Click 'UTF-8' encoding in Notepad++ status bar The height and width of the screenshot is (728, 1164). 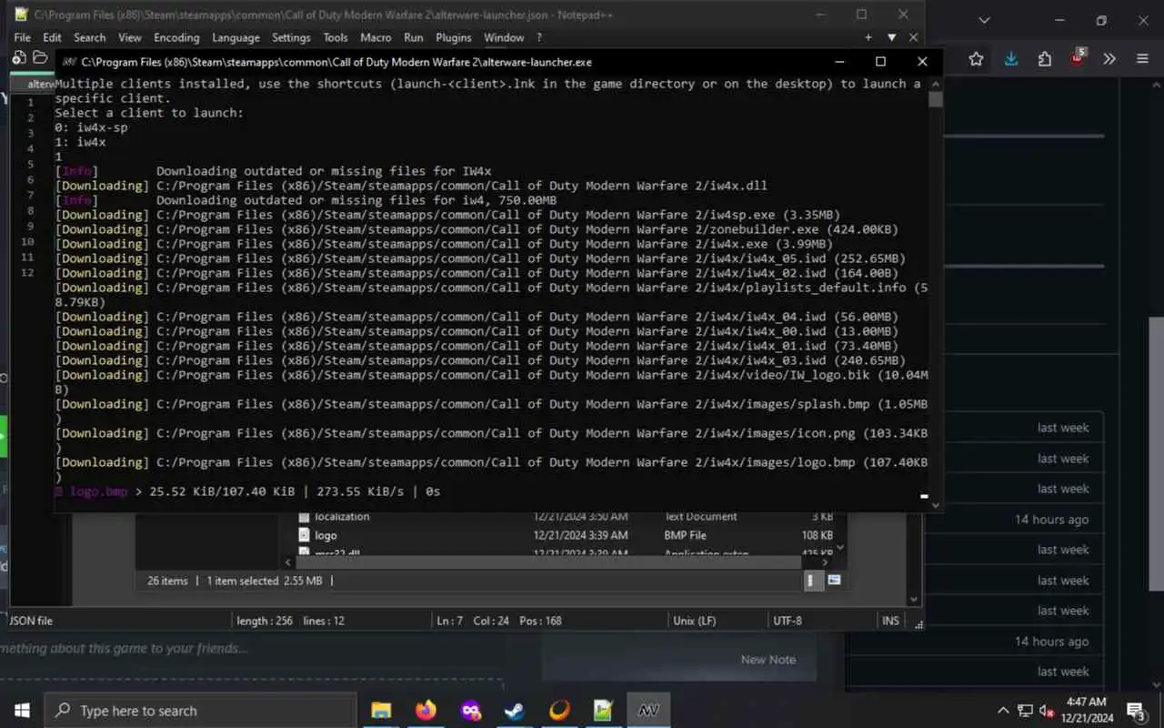pyautogui.click(x=787, y=621)
